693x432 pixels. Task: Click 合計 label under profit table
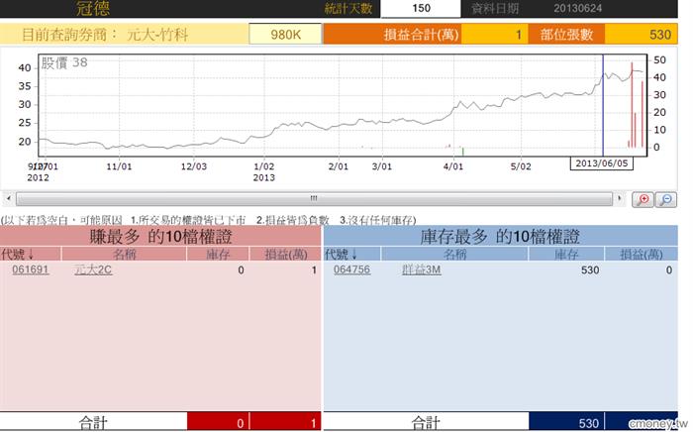93,423
